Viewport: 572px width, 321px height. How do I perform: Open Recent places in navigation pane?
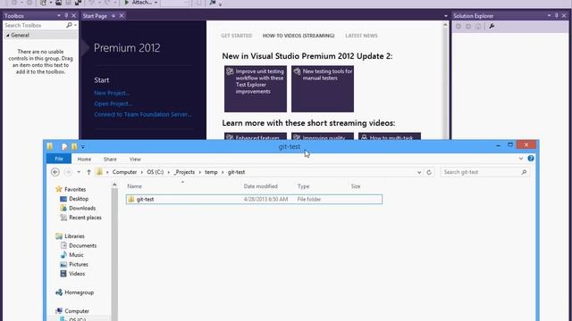85,218
